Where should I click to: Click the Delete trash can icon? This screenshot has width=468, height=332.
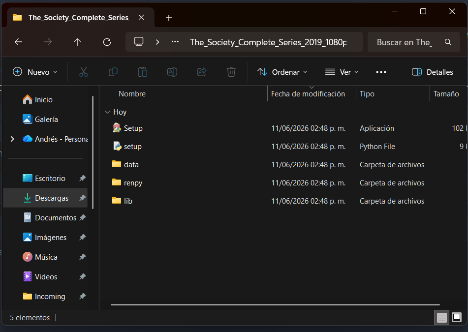(231, 72)
